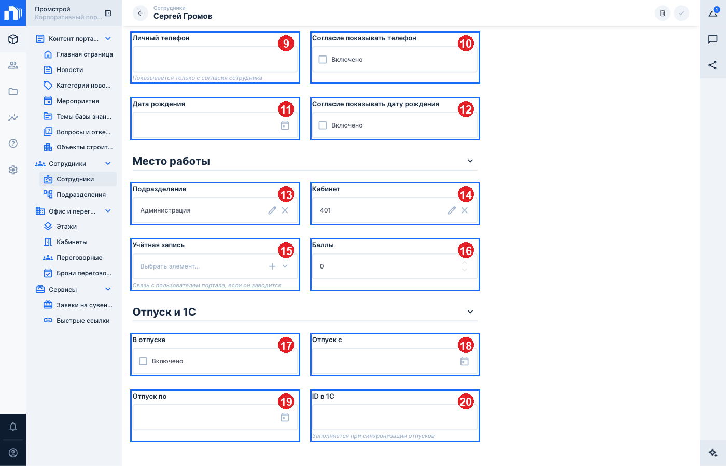Image resolution: width=726 pixels, height=466 pixels.
Task: Open Этажи in sidebar
Action: (x=79, y=227)
